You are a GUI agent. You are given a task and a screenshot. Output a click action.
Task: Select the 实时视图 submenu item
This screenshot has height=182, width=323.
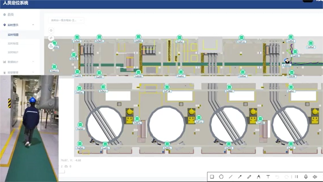click(x=13, y=35)
